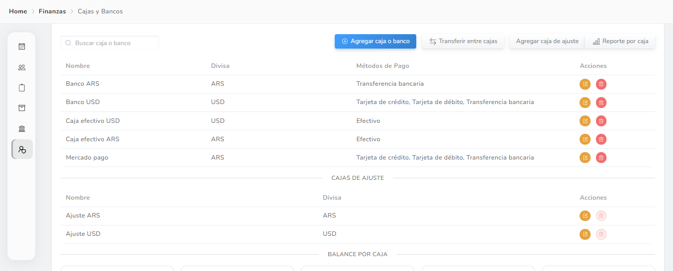Edit the Caja efectivo ARS row
This screenshot has width=673, height=271.
pos(585,139)
